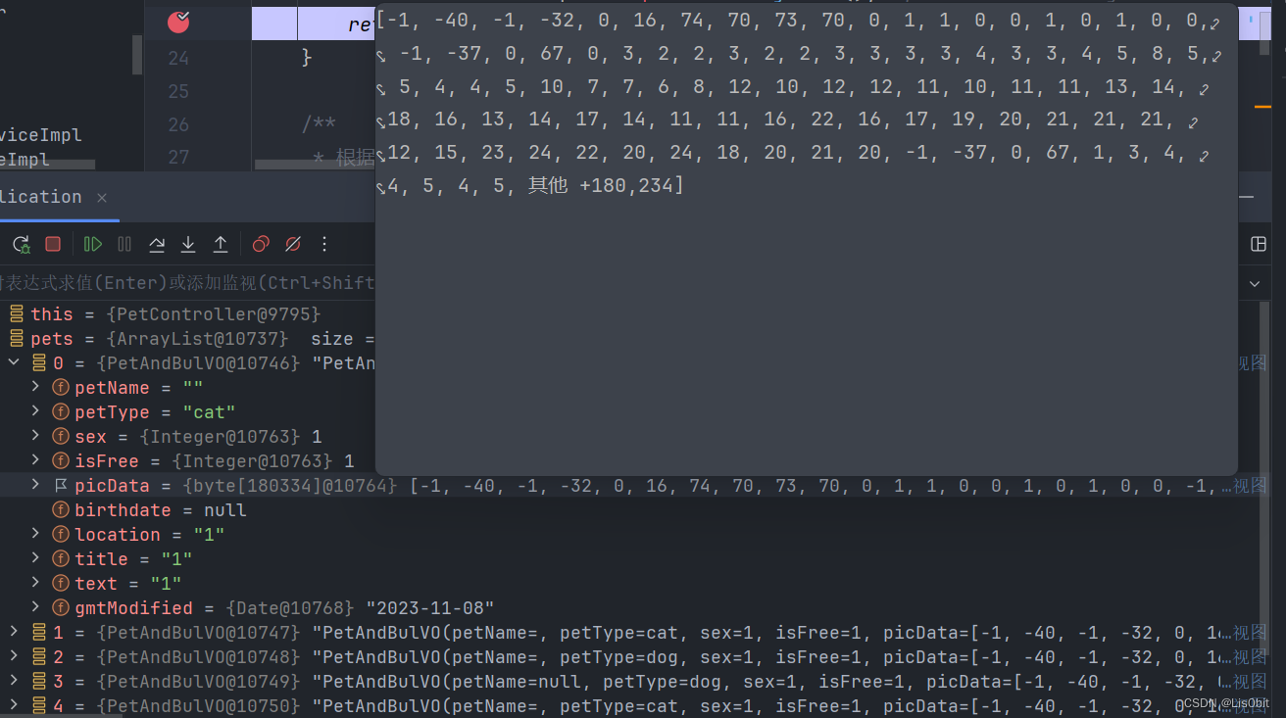The height and width of the screenshot is (718, 1286).
Task: Click the breakpoint marker in the gutter
Action: pyautogui.click(x=178, y=22)
